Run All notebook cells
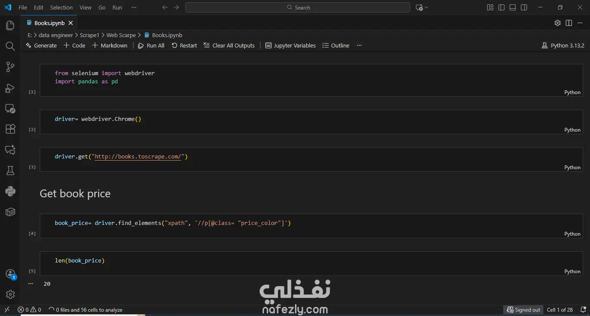This screenshot has width=590, height=316. click(x=151, y=45)
